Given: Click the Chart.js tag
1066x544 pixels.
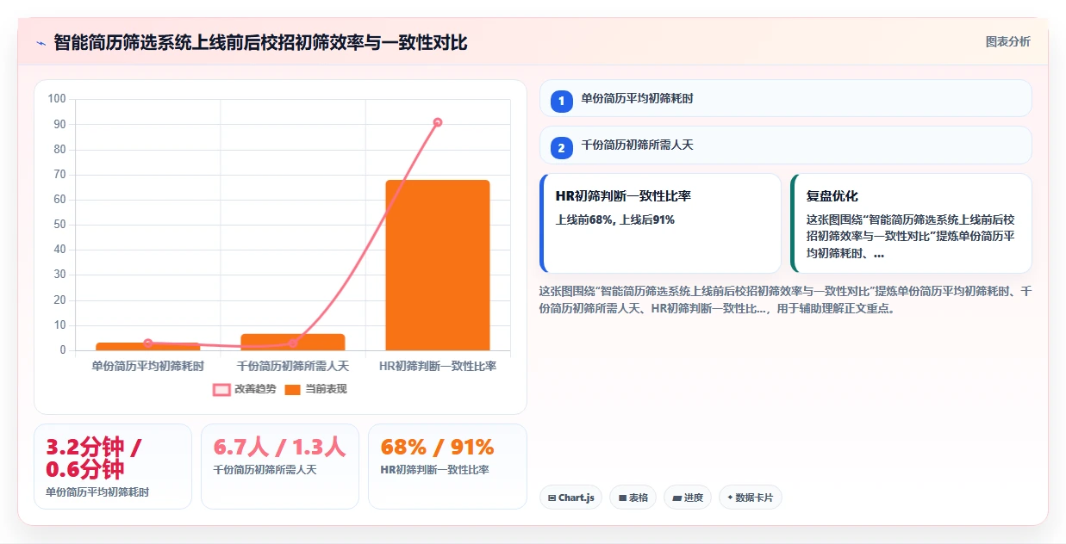Looking at the screenshot, I should pyautogui.click(x=570, y=498).
